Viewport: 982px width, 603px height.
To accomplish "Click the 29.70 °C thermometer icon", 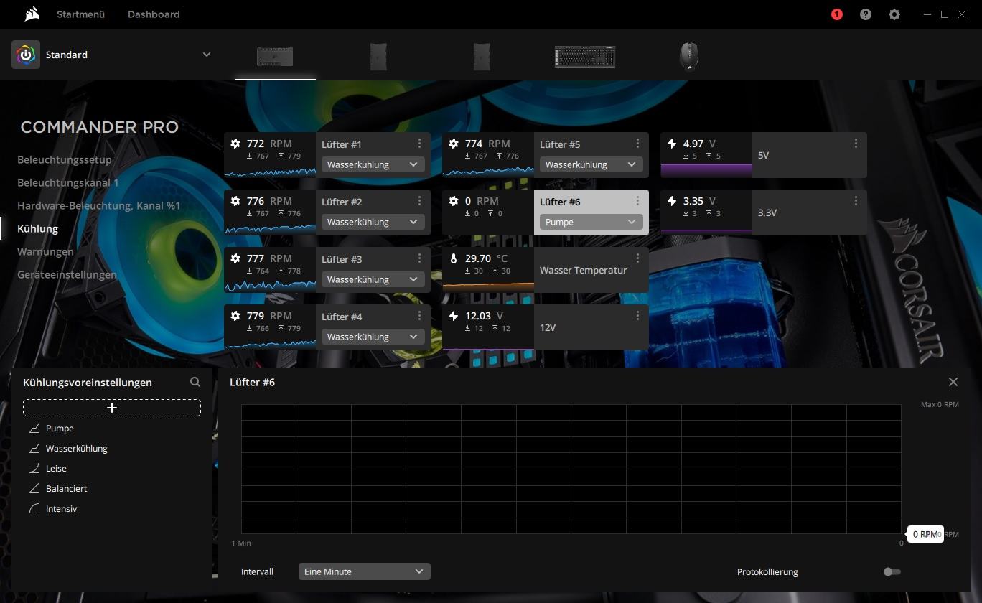I will pyautogui.click(x=454, y=258).
